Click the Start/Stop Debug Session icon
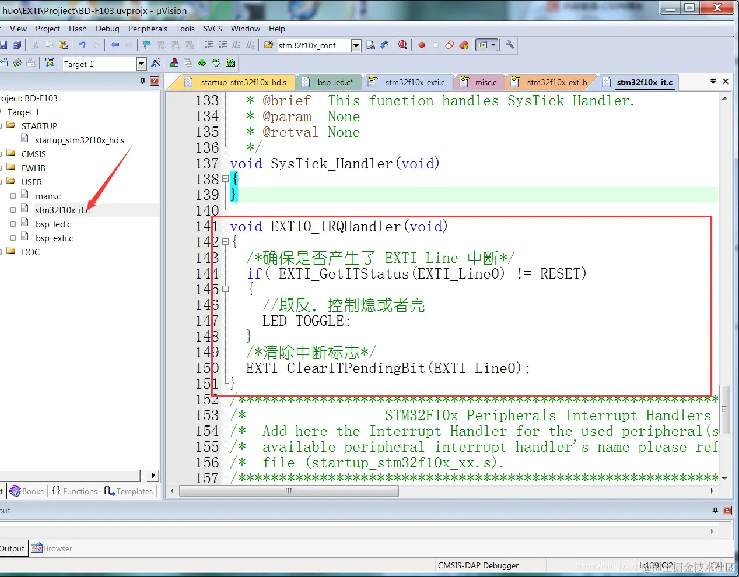Screen dimensions: 739x577 (402, 45)
